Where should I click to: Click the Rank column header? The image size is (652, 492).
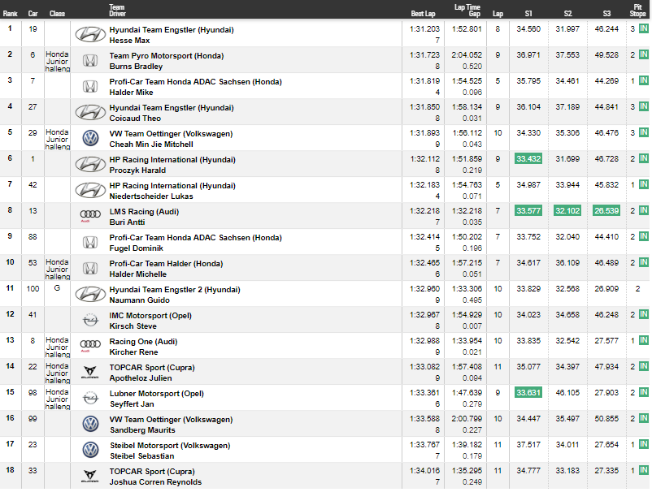coord(10,14)
